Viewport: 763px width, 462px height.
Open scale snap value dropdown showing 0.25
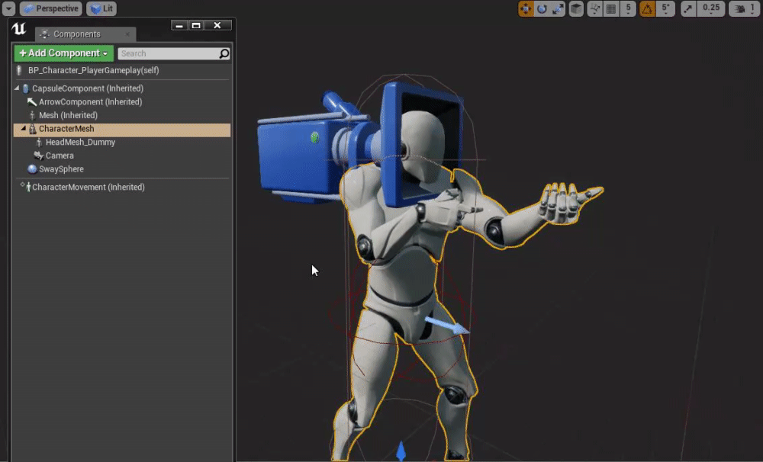710,9
